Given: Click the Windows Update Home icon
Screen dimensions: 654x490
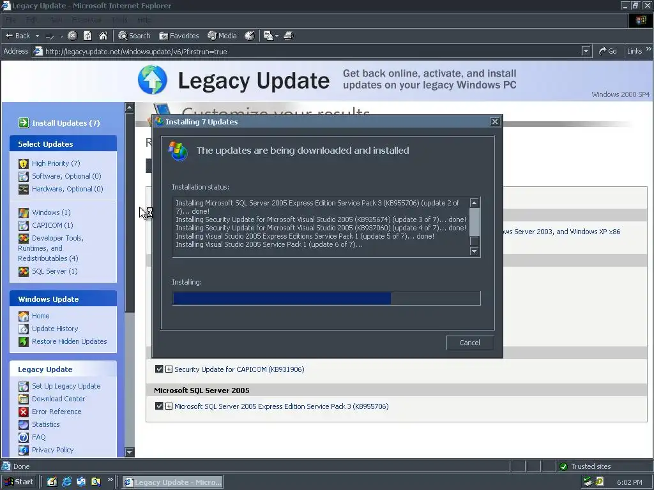Looking at the screenshot, I should 24,316.
